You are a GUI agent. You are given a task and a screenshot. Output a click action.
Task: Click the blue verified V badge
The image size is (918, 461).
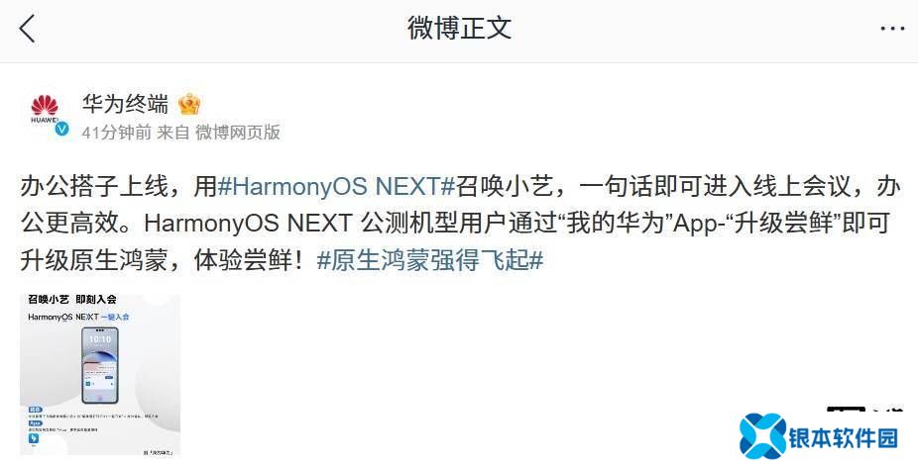coord(62,130)
